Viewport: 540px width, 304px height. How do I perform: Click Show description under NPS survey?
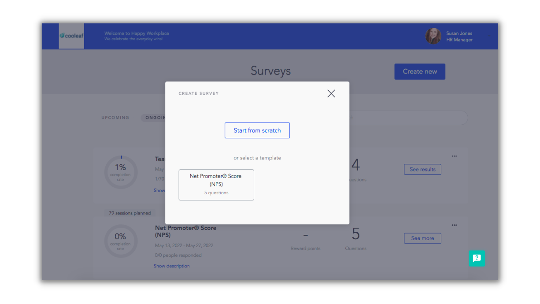(172, 266)
